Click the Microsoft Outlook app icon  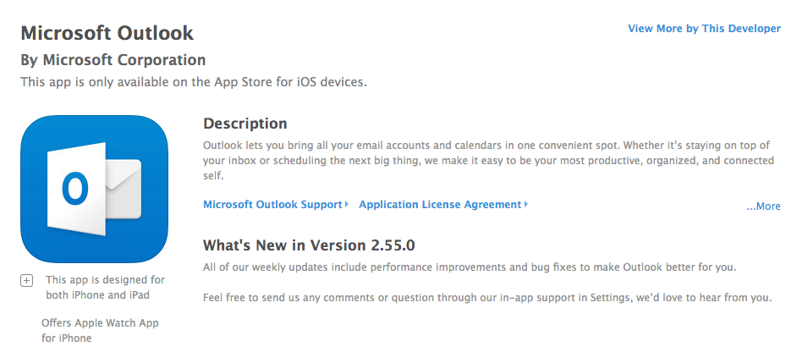click(94, 189)
